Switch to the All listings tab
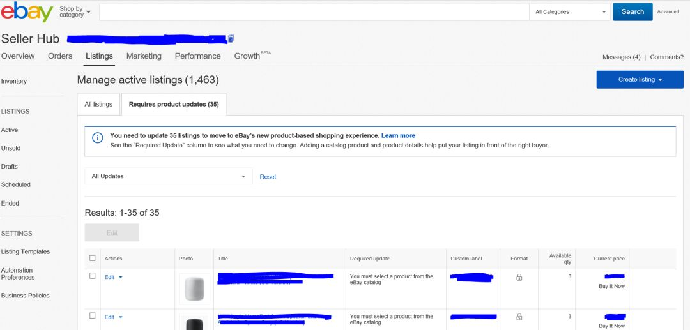This screenshot has width=690, height=330. coord(98,105)
